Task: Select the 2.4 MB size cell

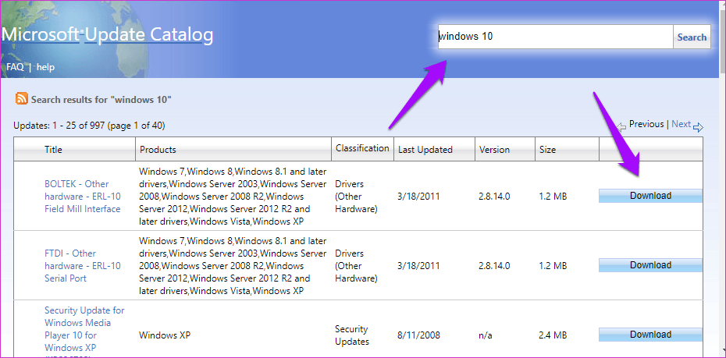Action: 553,335
